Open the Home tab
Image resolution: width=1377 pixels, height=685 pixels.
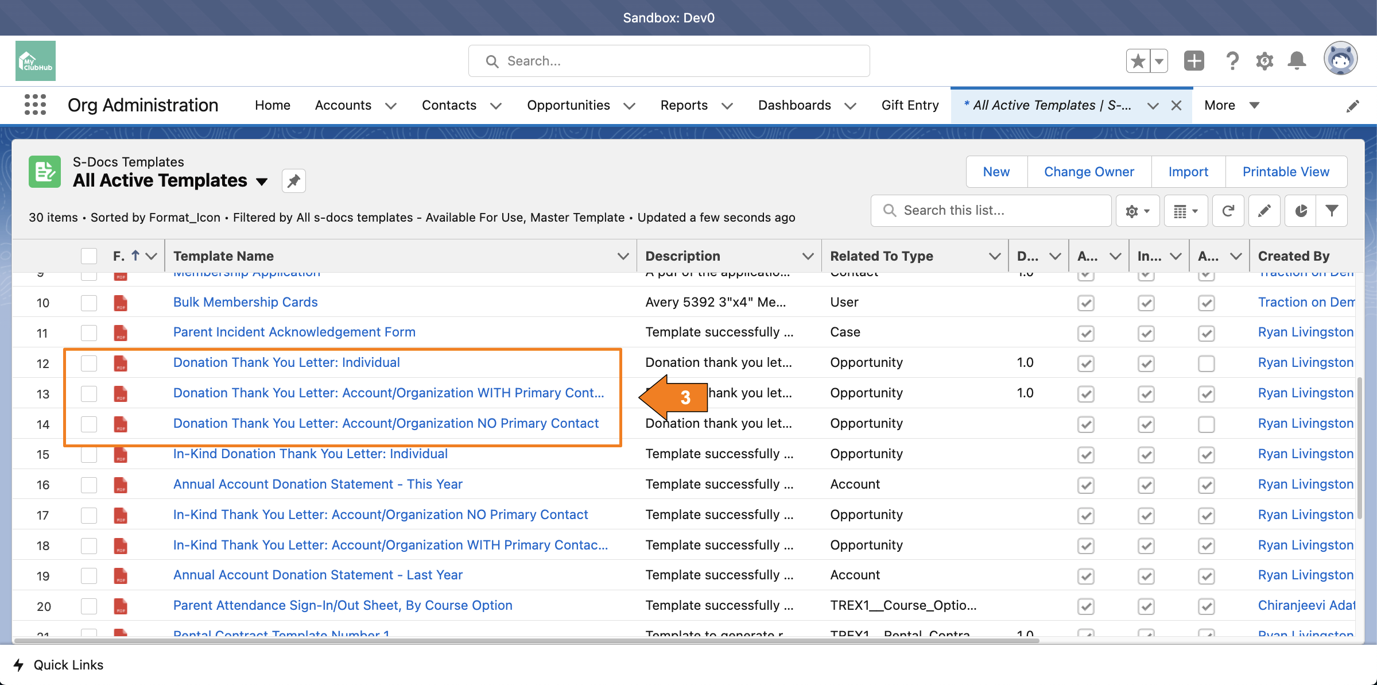(x=272, y=105)
